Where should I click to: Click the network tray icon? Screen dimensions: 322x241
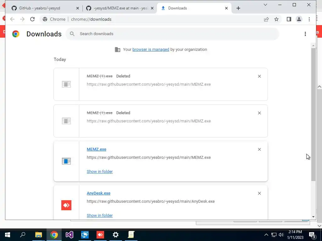coord(274,235)
